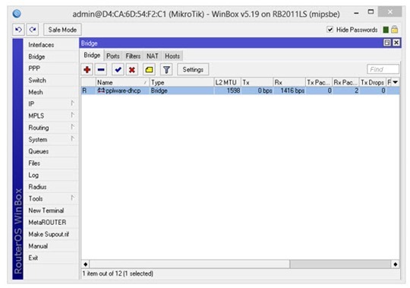Image resolution: width=410 pixels, height=288 pixels.
Task: Close the Bridge inner window
Action: 396,43
